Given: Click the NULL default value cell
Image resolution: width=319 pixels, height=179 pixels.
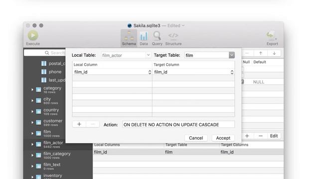Looking at the screenshot, I should [x=259, y=82].
